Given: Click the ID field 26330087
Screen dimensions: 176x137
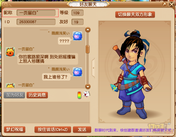Looking at the screenshot, I should coord(36,22).
